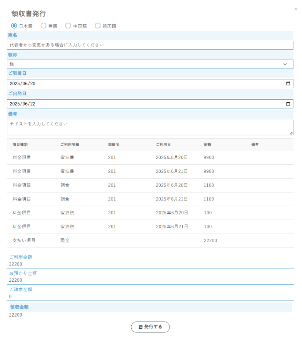Select the 日本語 language radio button
This screenshot has width=302, height=338.
coord(14,26)
